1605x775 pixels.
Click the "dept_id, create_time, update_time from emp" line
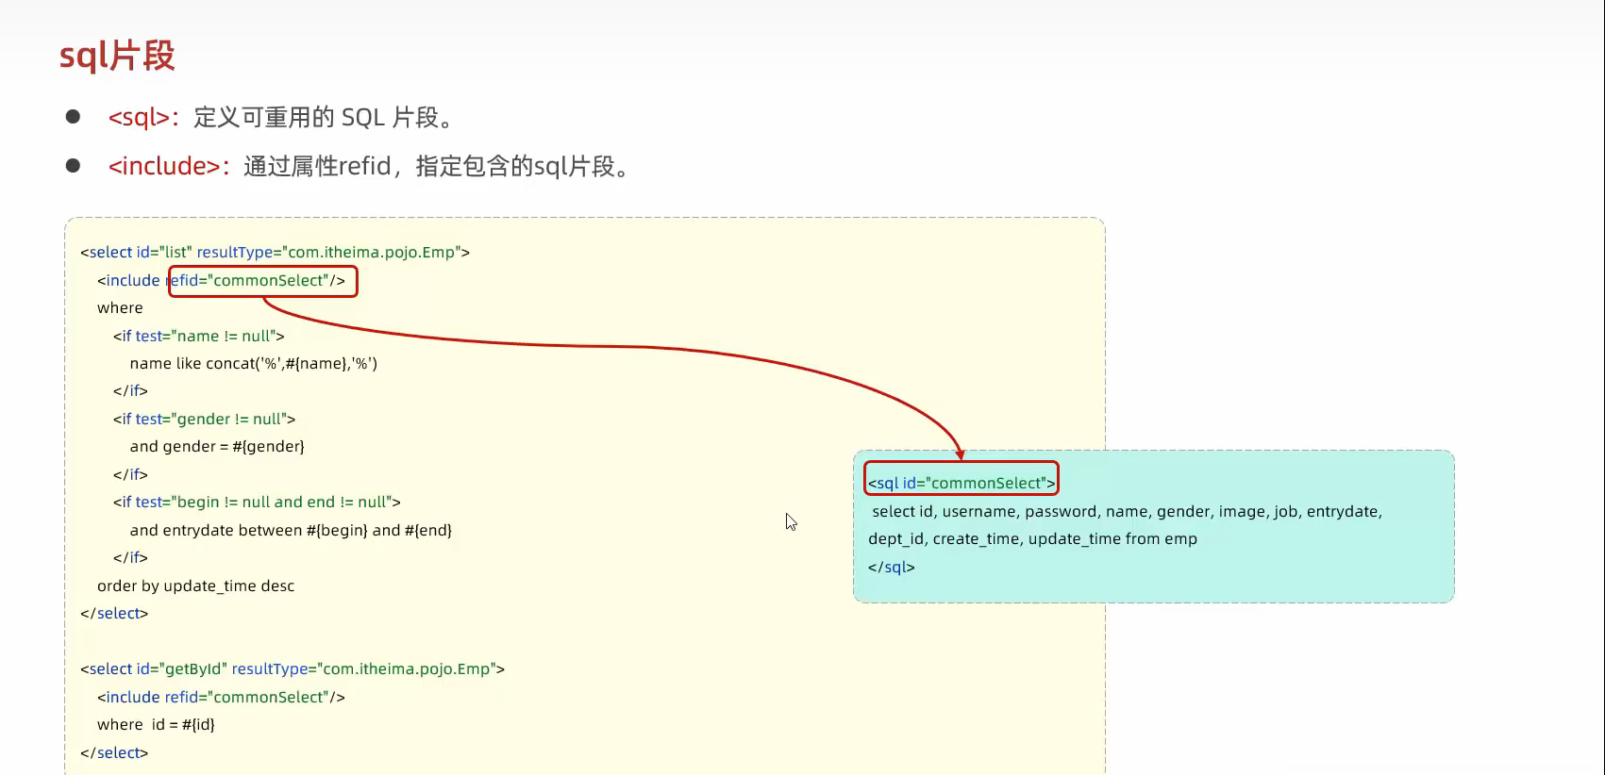click(x=1032, y=539)
